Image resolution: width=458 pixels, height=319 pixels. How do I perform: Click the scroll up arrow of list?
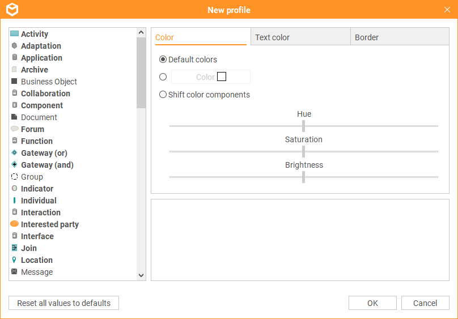coord(141,32)
